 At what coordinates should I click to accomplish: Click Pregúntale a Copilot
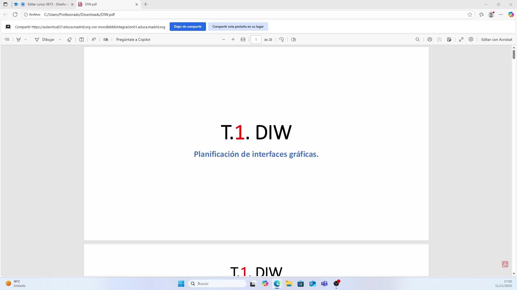coord(133,39)
